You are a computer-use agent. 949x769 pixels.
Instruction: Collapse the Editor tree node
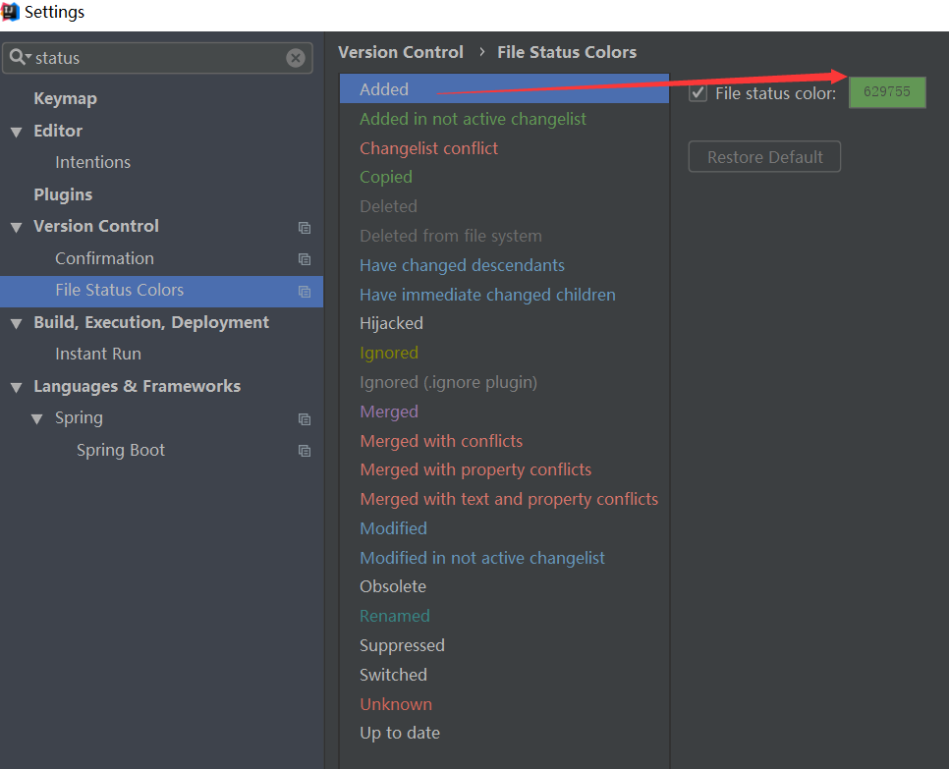(x=16, y=131)
